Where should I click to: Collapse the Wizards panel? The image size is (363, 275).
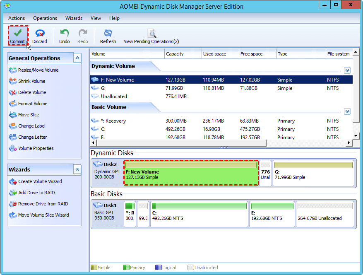tap(77, 169)
